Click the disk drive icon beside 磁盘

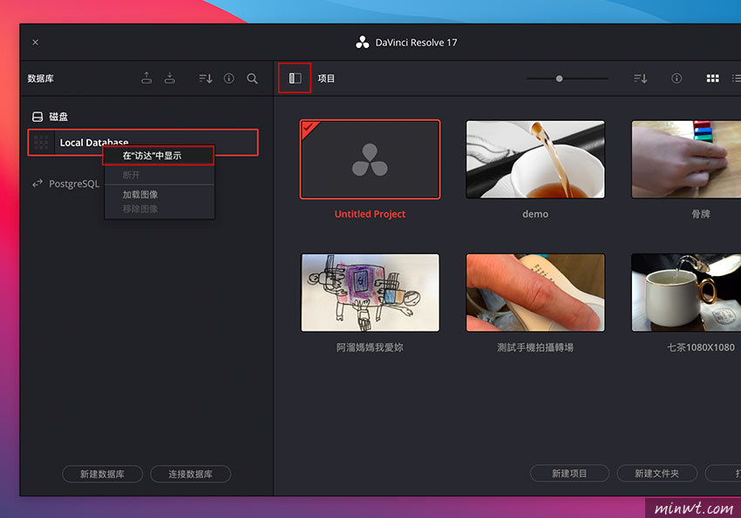coord(37,117)
